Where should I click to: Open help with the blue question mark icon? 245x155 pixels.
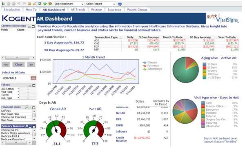coord(120,4)
